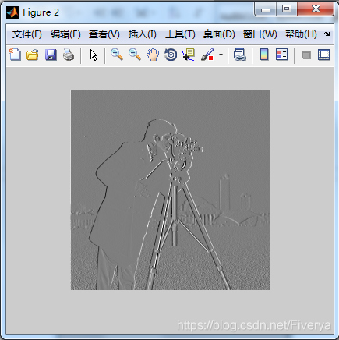Open a file with the folder icon

33,55
